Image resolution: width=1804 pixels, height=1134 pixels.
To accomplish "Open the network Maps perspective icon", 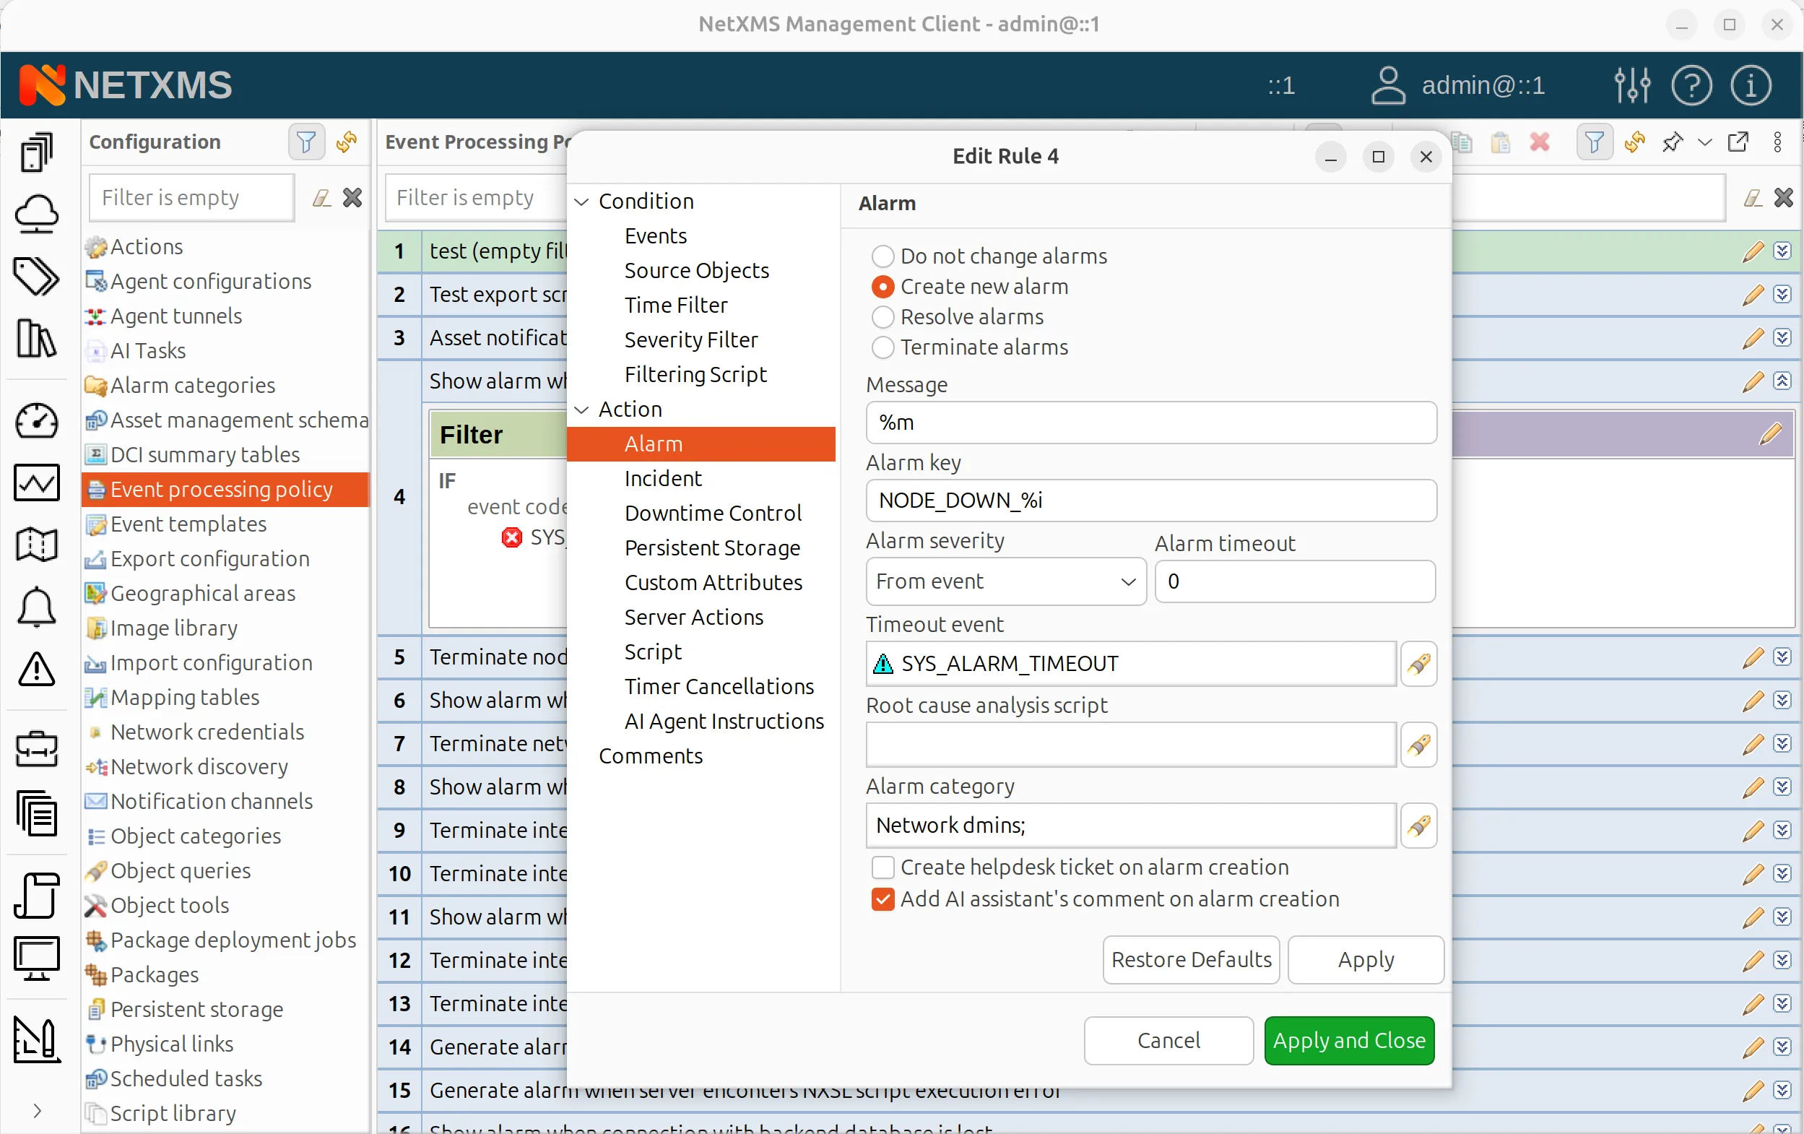I will click(x=36, y=545).
